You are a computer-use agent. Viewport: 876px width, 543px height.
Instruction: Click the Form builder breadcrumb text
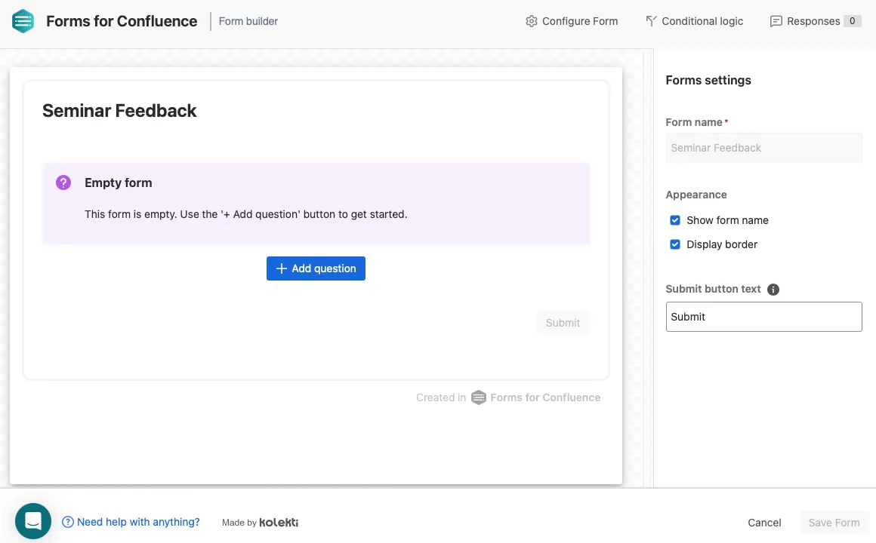tap(248, 21)
